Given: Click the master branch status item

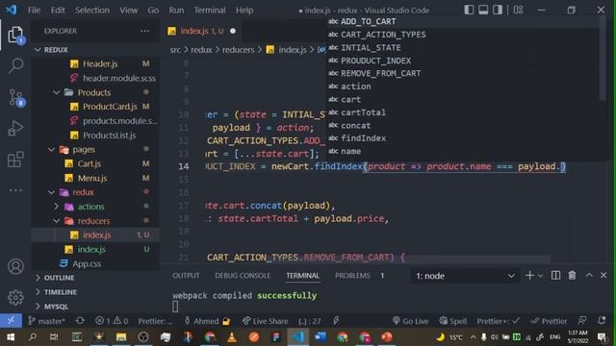Looking at the screenshot, I should tap(46, 321).
